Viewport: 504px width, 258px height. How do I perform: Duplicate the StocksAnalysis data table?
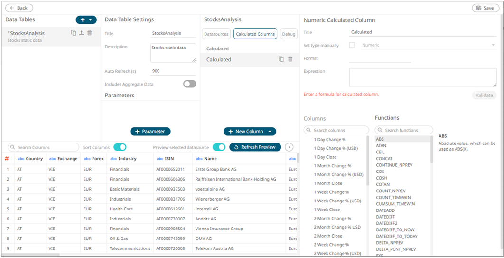click(x=74, y=33)
